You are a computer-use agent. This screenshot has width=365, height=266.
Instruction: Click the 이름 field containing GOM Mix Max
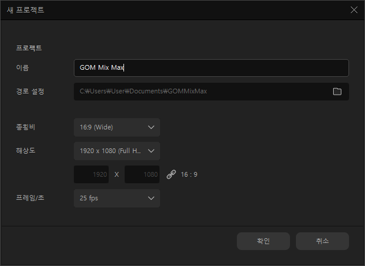(x=211, y=68)
